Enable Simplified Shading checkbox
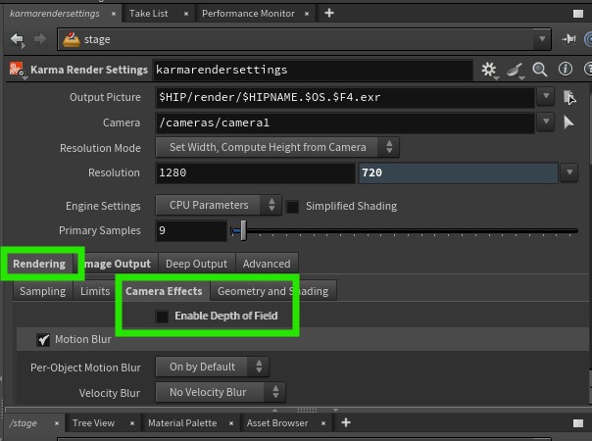592x441 pixels. [x=292, y=206]
